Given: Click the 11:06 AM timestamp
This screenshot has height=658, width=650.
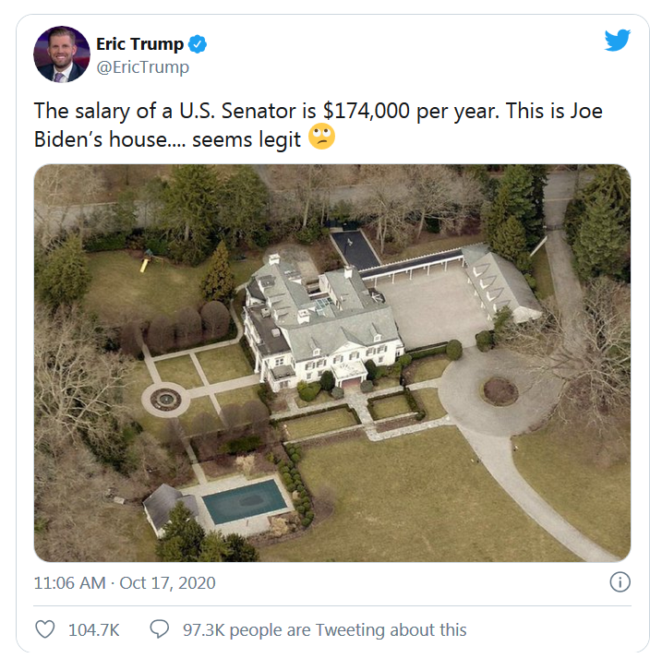Looking at the screenshot, I should point(71,583).
